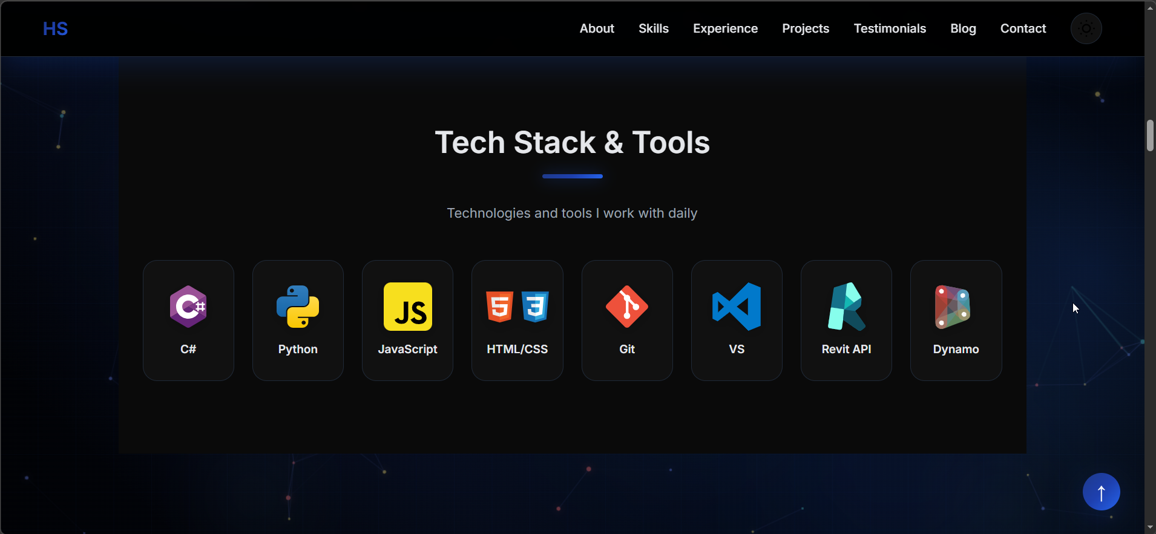Click the HTML5 shield icon
Viewport: 1156px width, 534px height.
point(500,307)
